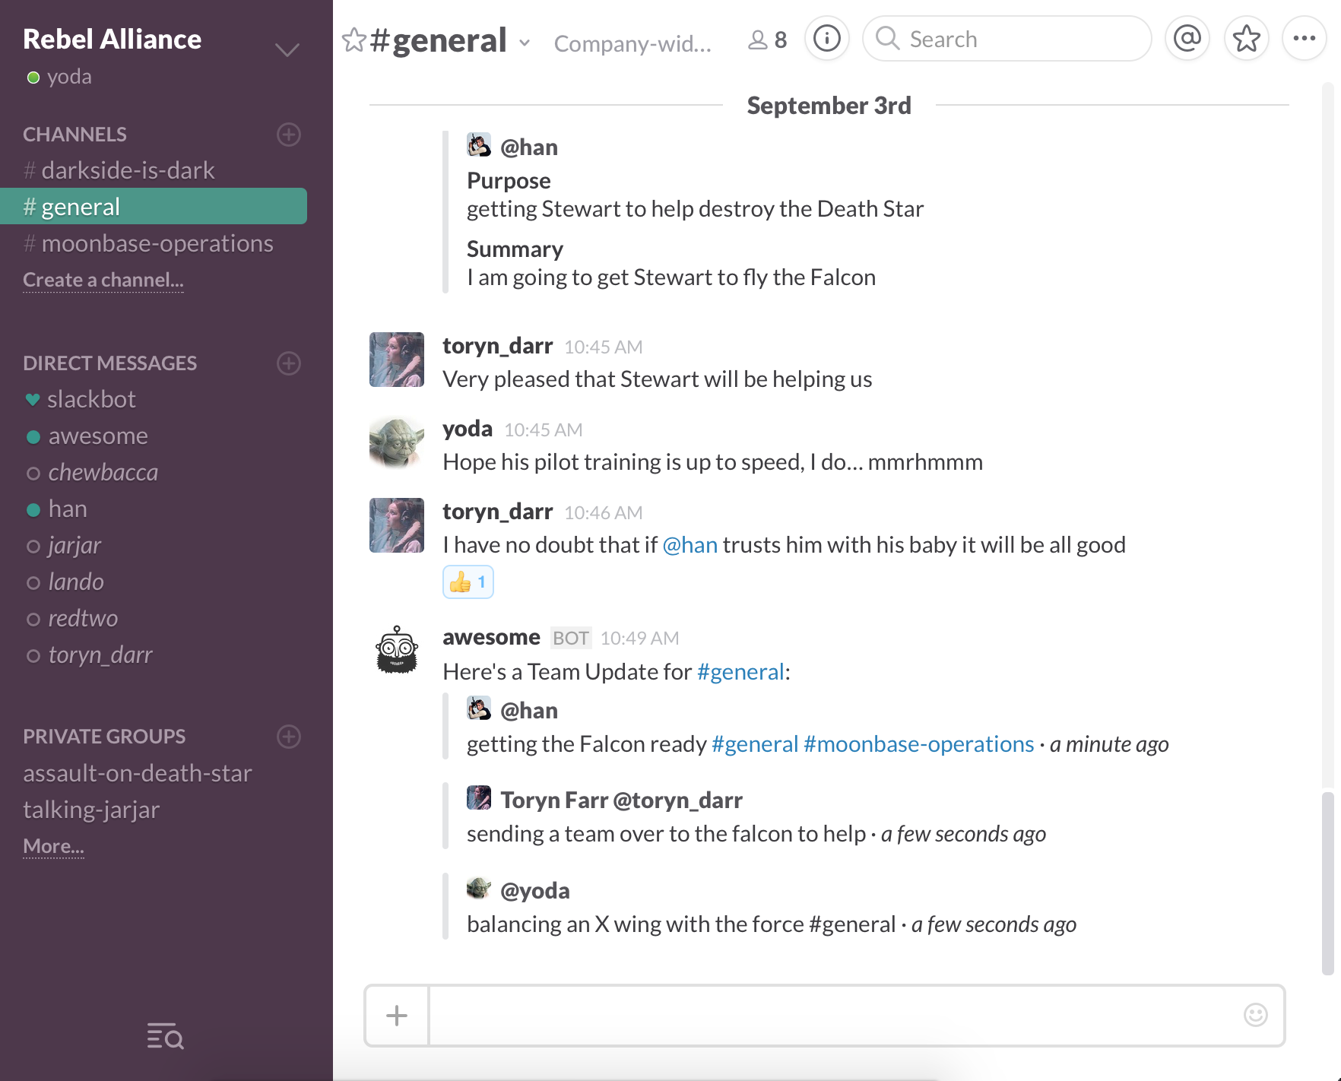Click the 10:46 AM timestamp
The width and height of the screenshot is (1341, 1081).
[x=603, y=513]
